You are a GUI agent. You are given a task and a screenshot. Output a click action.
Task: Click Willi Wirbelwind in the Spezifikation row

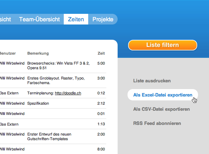pos(12,103)
